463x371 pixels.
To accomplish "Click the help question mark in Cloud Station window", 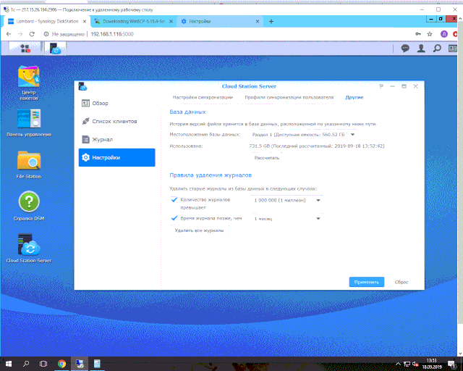I will [x=381, y=86].
